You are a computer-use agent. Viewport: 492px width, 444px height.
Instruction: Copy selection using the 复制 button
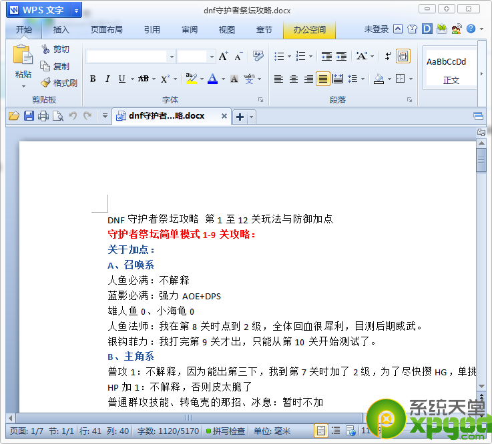click(x=55, y=66)
